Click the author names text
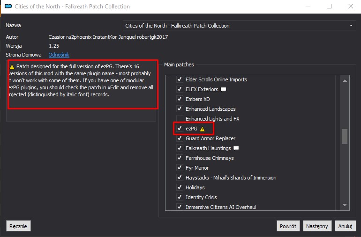This screenshot has width=361, height=237. click(108, 37)
